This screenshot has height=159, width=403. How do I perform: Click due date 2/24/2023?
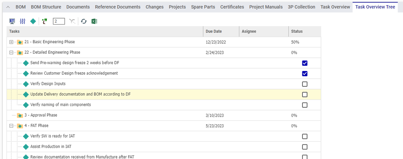pyautogui.click(x=215, y=52)
